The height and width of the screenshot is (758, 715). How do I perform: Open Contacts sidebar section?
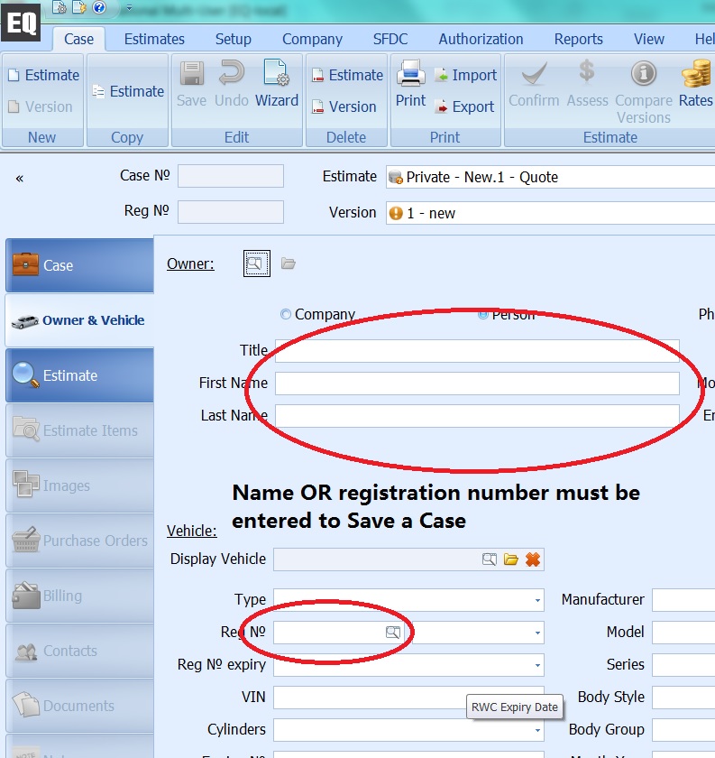tap(79, 651)
